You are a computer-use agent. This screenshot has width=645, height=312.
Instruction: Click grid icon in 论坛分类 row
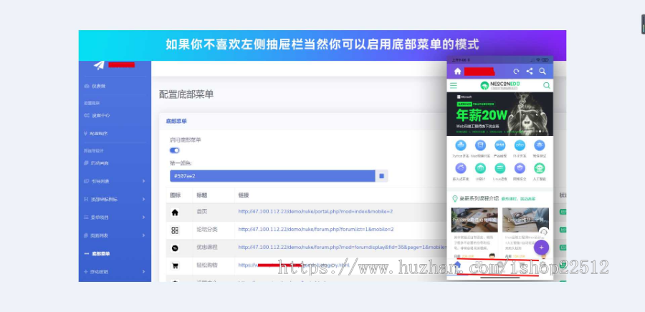(x=175, y=230)
